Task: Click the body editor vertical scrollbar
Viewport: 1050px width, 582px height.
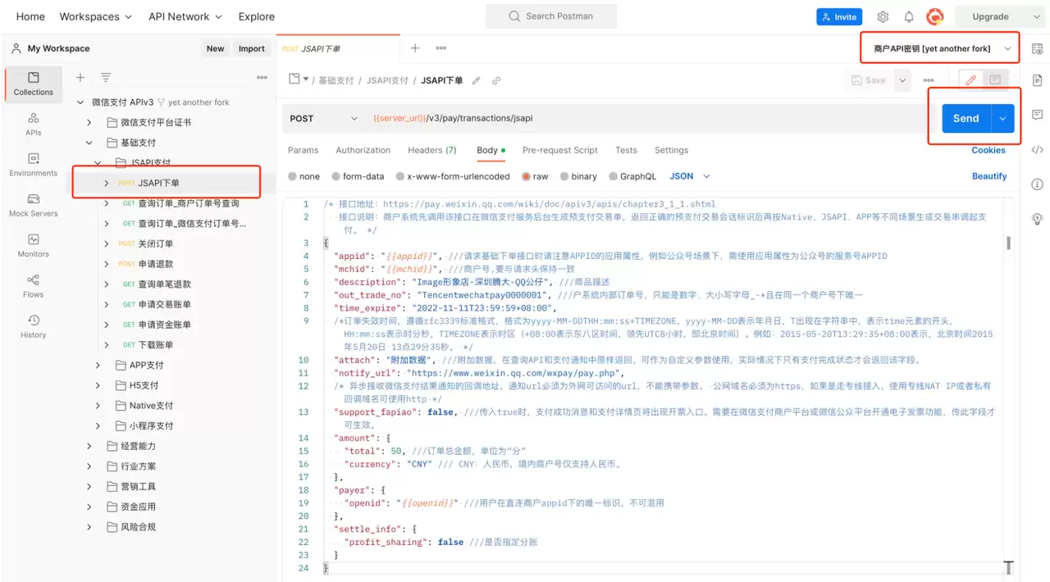Action: 1008,243
